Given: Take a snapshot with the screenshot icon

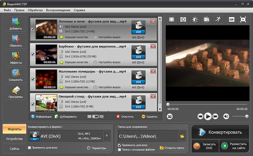Looking at the screenshot, I should pyautogui.click(x=170, y=116).
